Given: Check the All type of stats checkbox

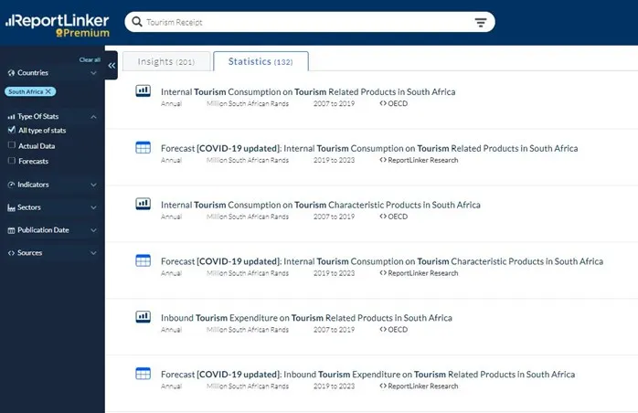Looking at the screenshot, I should [x=11, y=131].
